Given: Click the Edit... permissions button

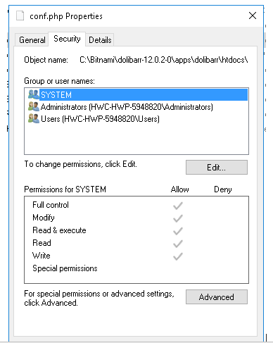Looking at the screenshot, I should click(x=217, y=168).
